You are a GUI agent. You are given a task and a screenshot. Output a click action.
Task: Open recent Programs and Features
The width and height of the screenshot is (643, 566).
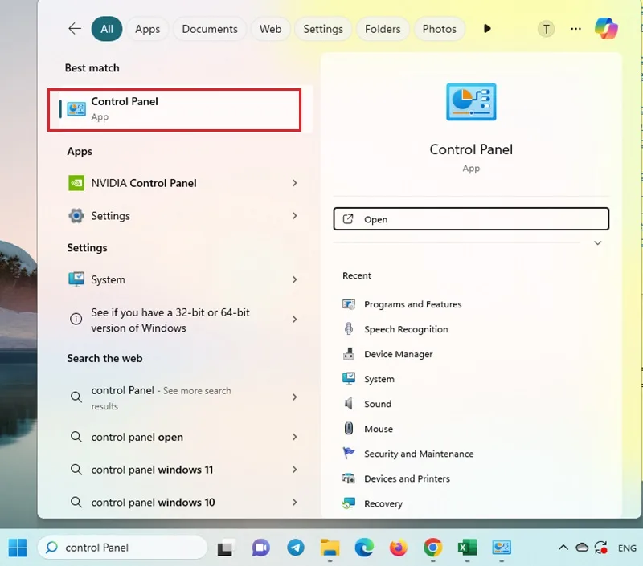pyautogui.click(x=412, y=304)
